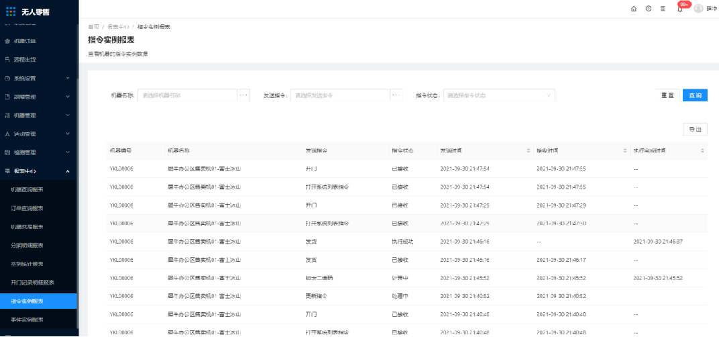This screenshot has height=337, width=719.
Task: Click the 系统设置 sidebar icon
Action: (7, 78)
